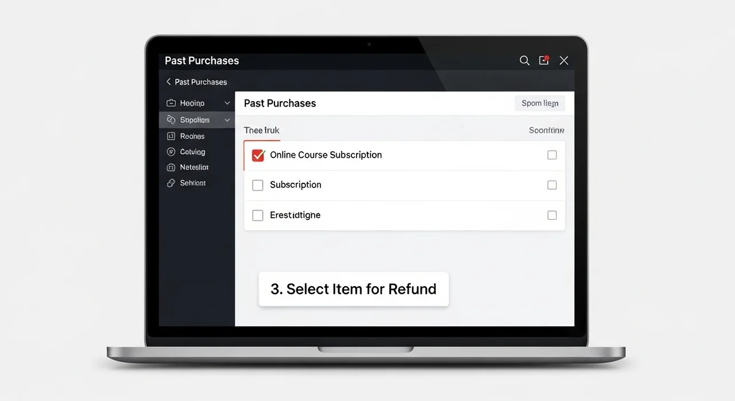This screenshot has width=735, height=401.
Task: Check the Subscription item checkbox
Action: [x=258, y=185]
